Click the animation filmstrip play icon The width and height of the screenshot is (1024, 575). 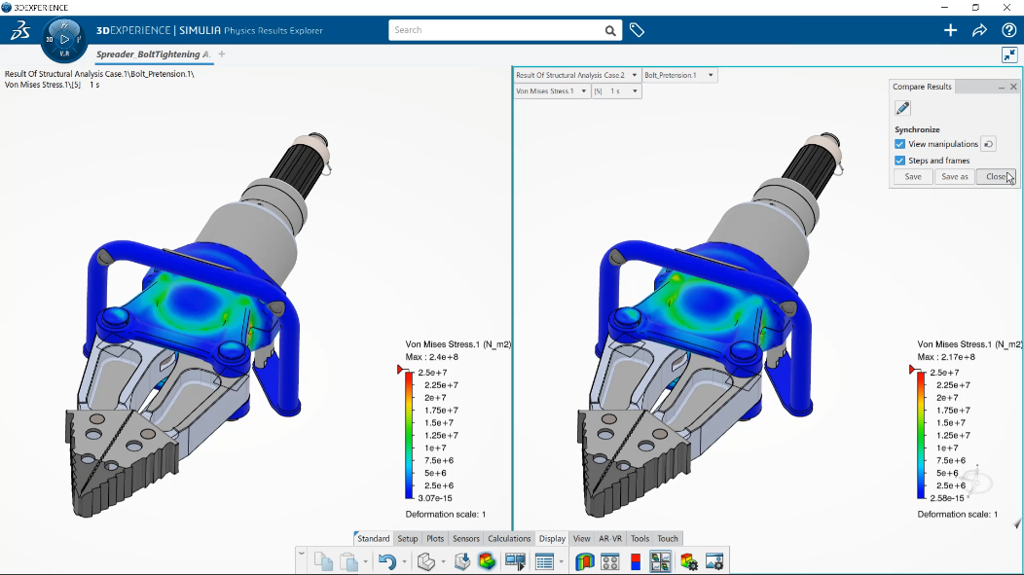515,561
